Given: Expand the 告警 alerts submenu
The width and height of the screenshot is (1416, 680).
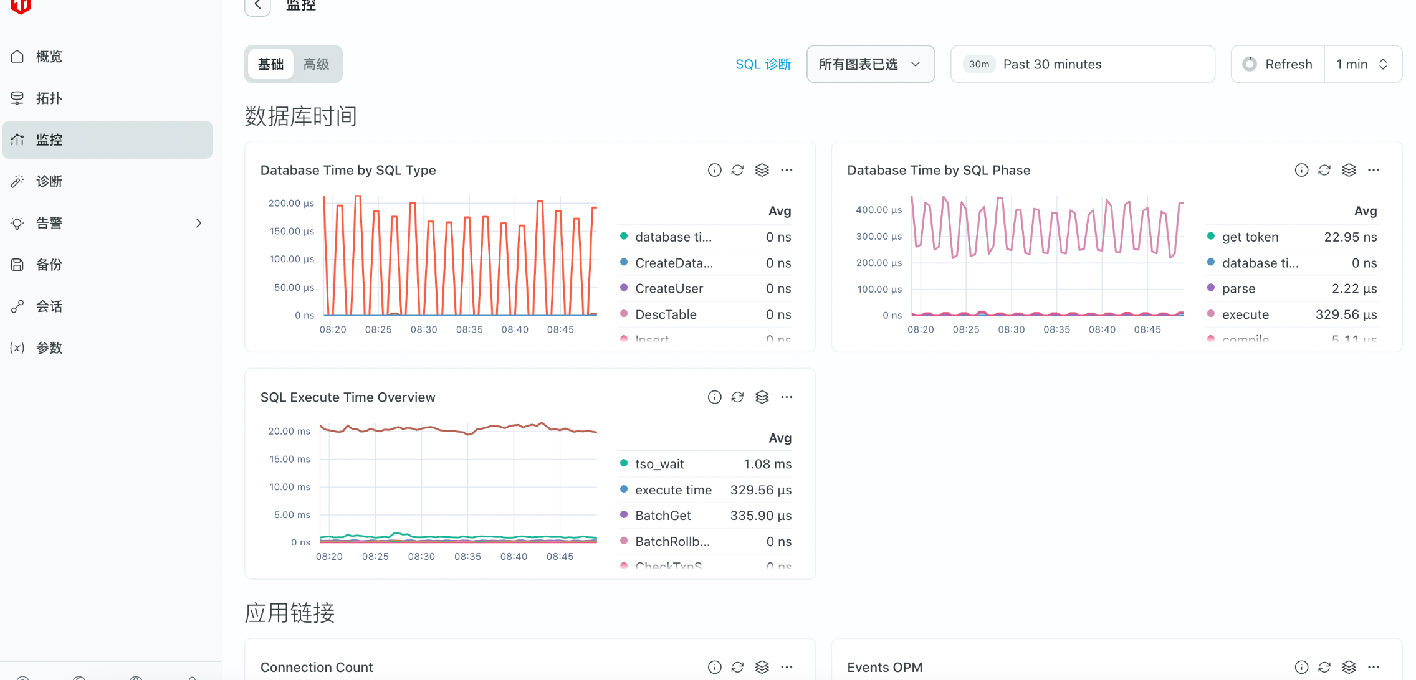Looking at the screenshot, I should pos(198,223).
